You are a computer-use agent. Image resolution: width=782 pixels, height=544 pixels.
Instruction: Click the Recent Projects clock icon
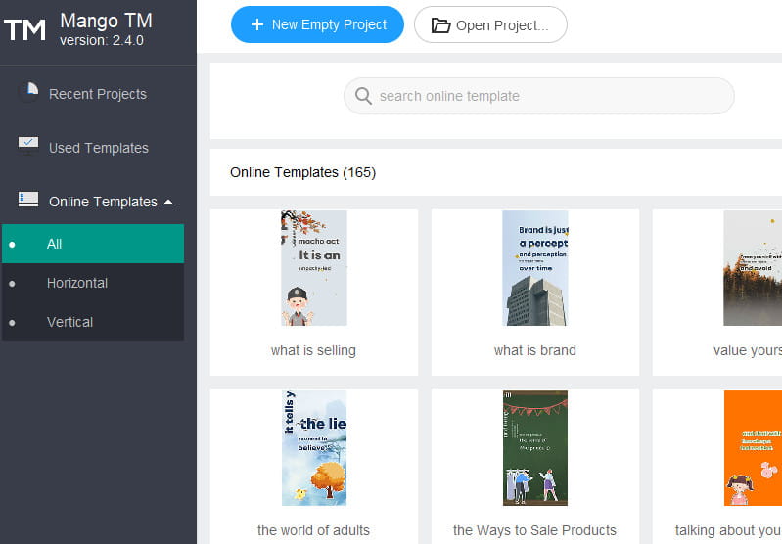tap(28, 93)
